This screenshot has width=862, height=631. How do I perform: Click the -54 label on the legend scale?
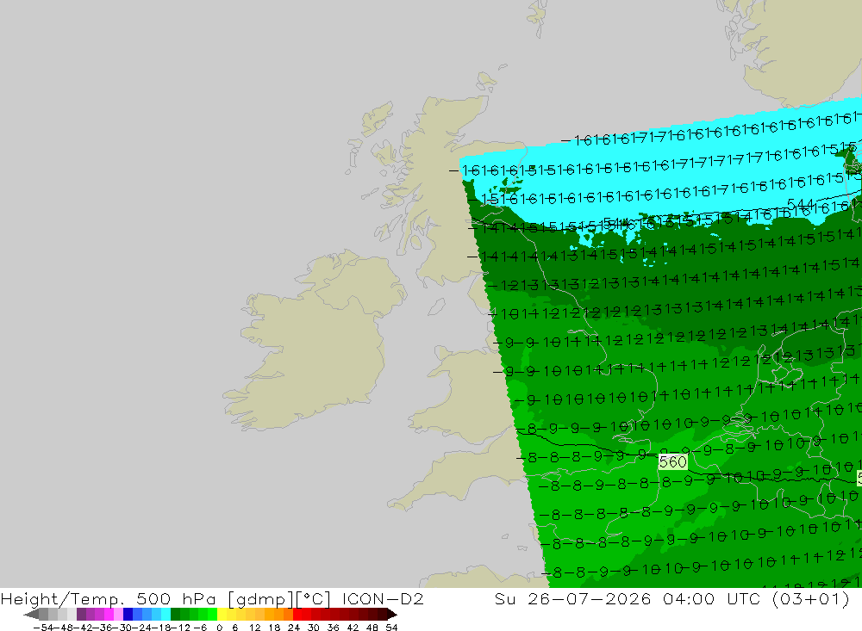coord(43,628)
